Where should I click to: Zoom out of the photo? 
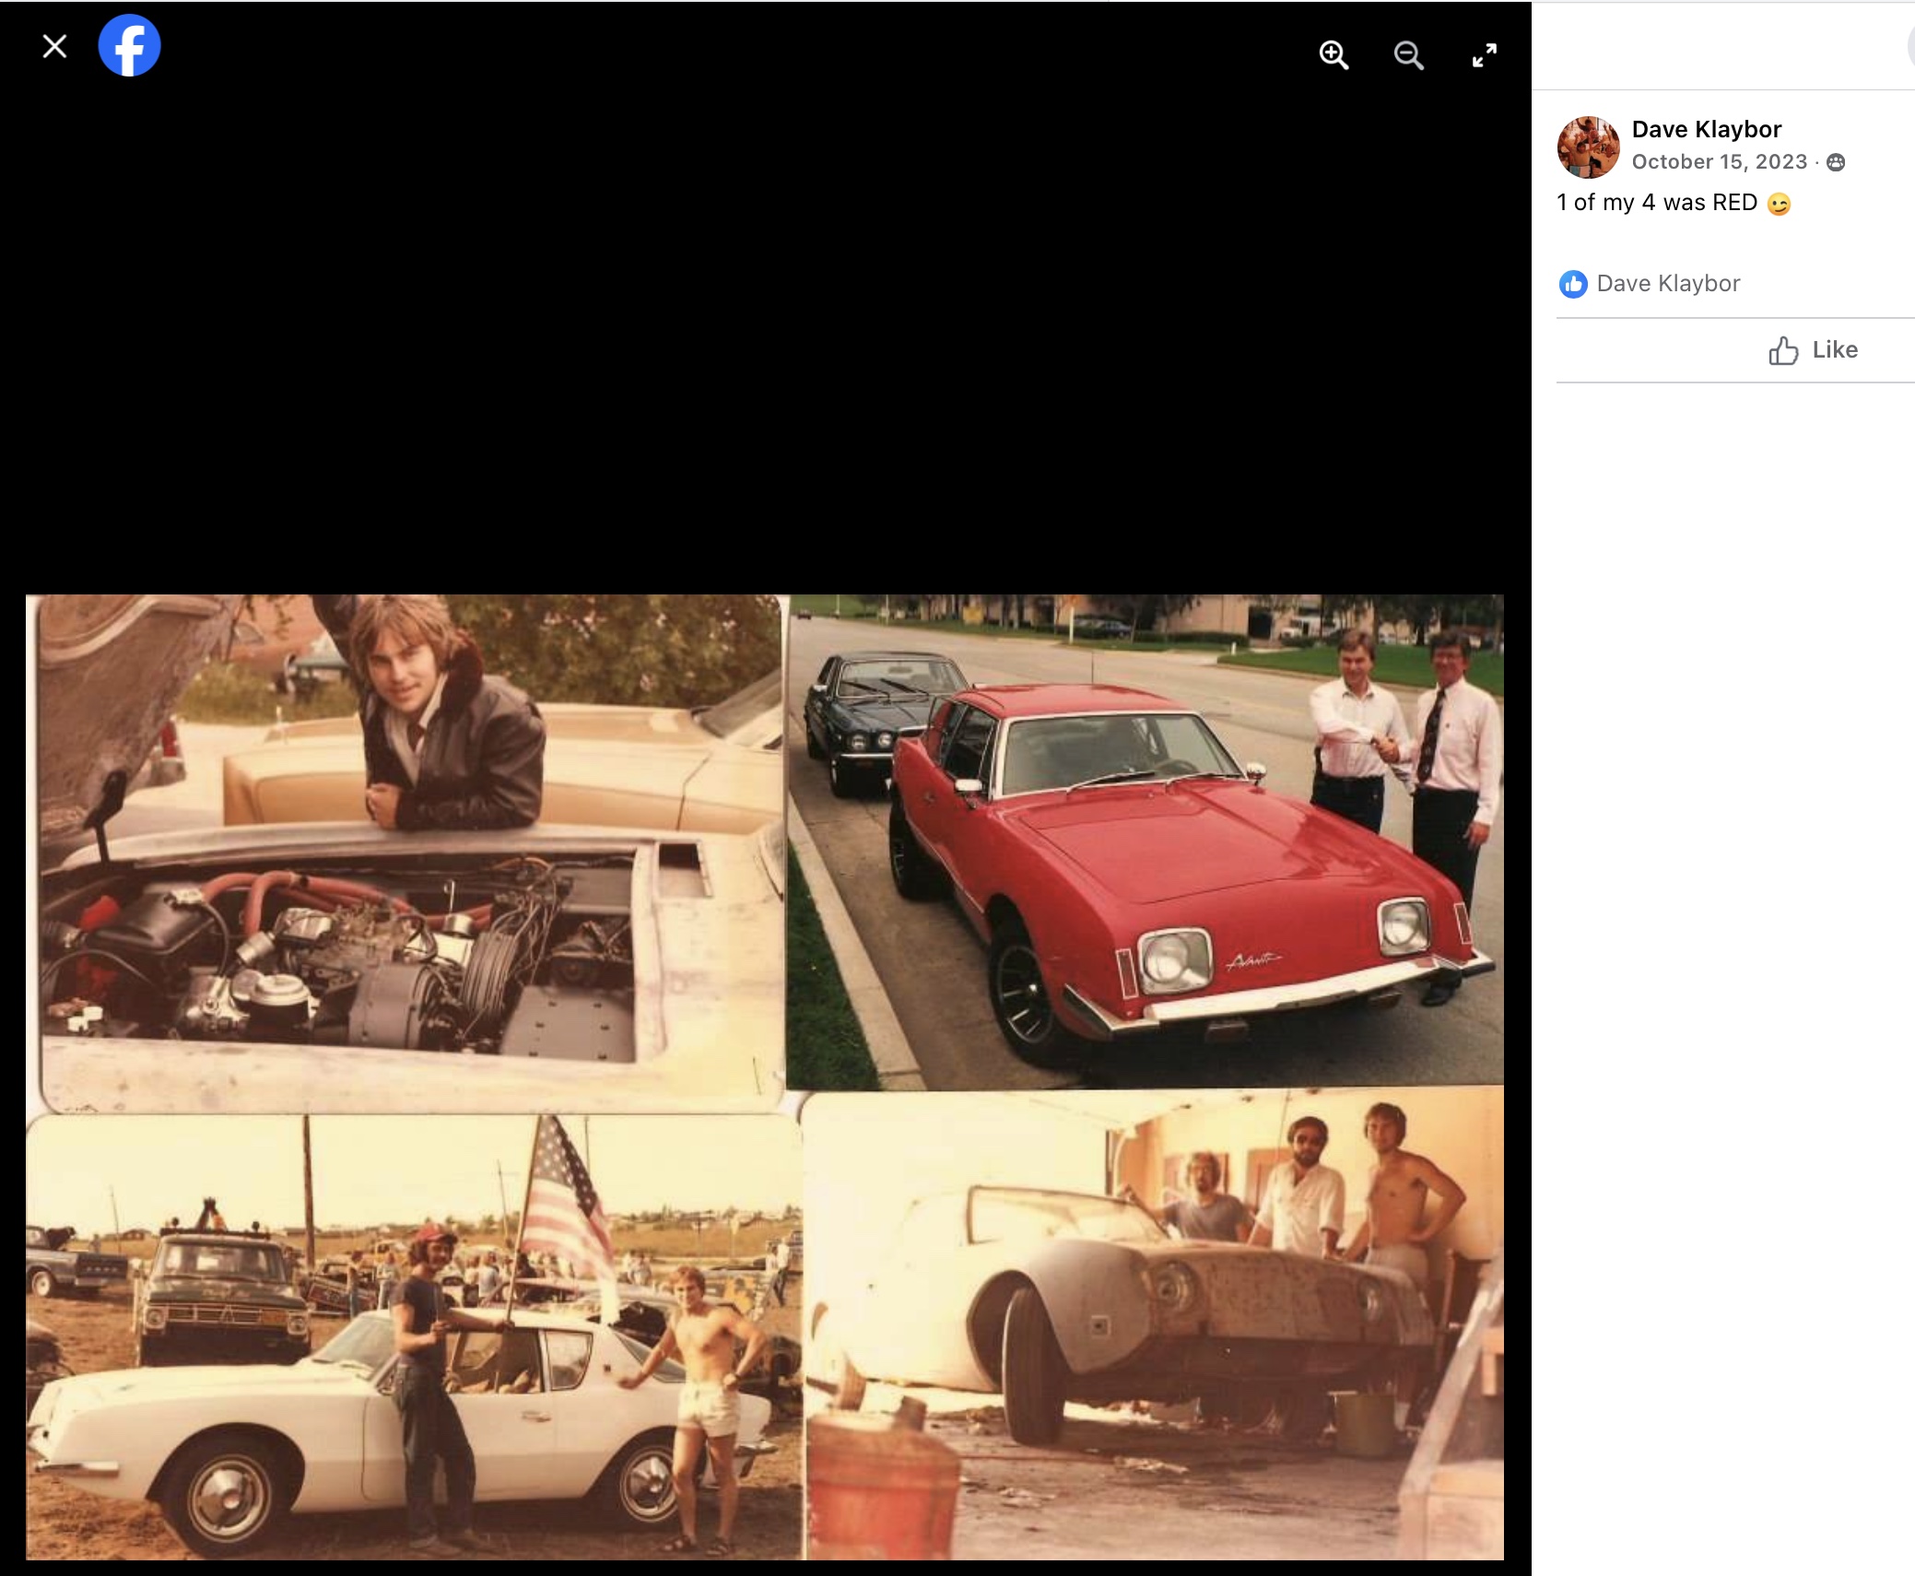tap(1408, 55)
